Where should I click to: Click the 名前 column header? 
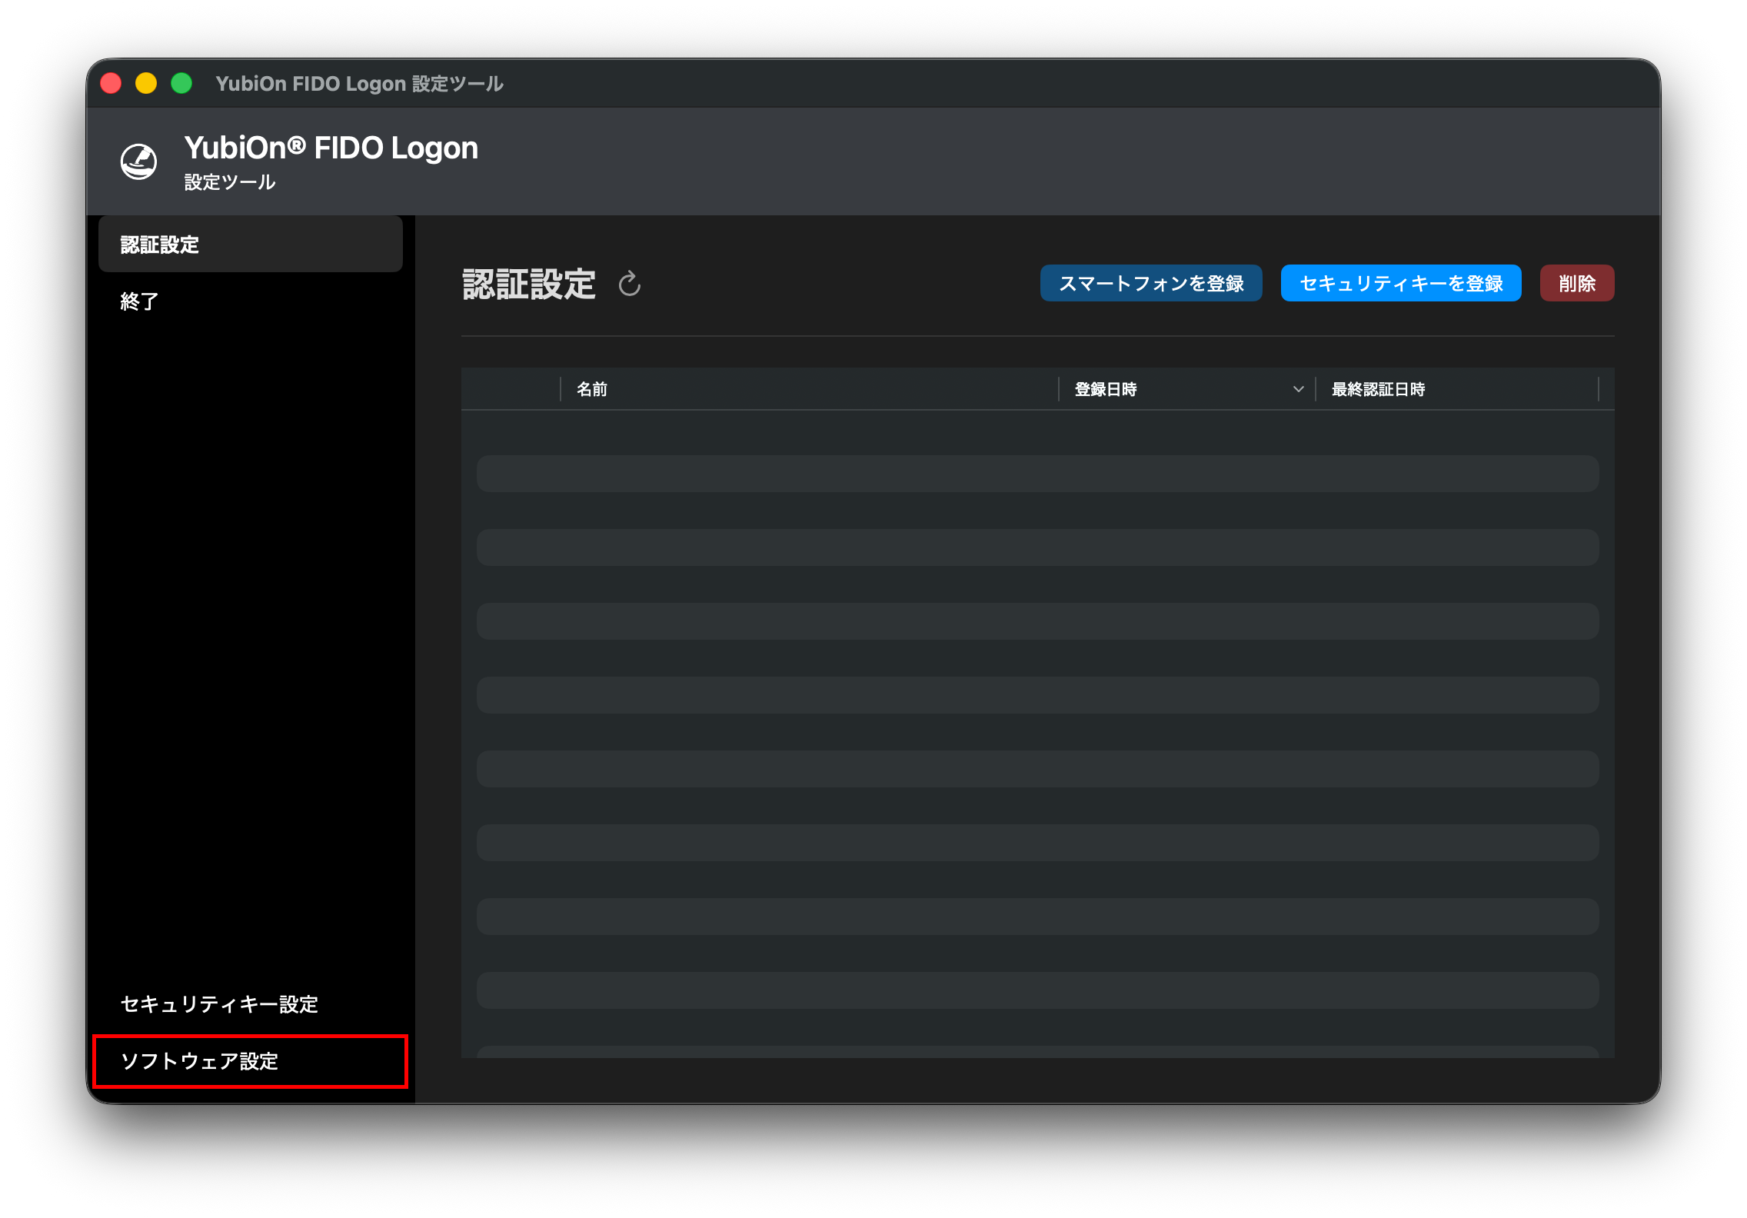point(592,389)
